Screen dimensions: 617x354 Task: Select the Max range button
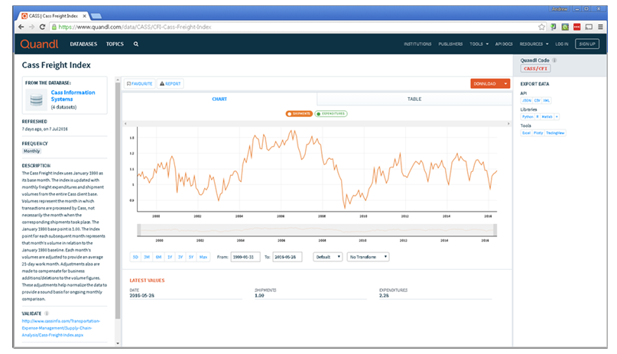click(x=203, y=257)
